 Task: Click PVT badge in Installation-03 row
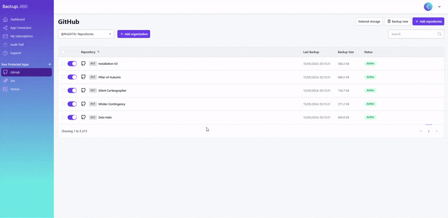tap(93, 64)
